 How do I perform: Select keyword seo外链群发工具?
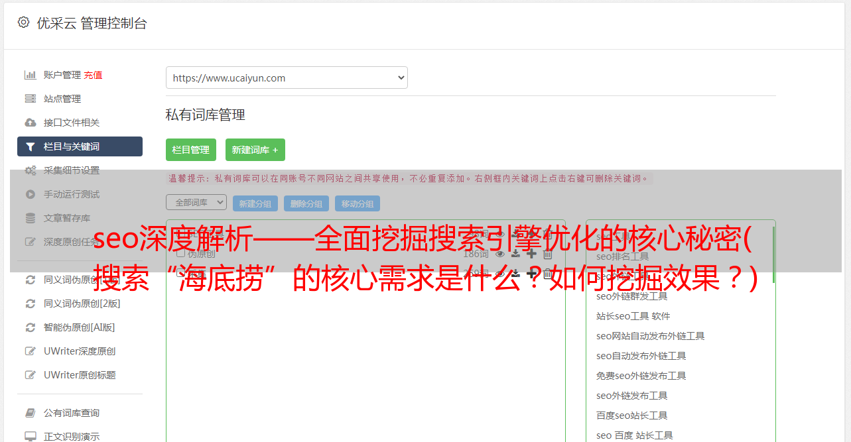coord(631,296)
